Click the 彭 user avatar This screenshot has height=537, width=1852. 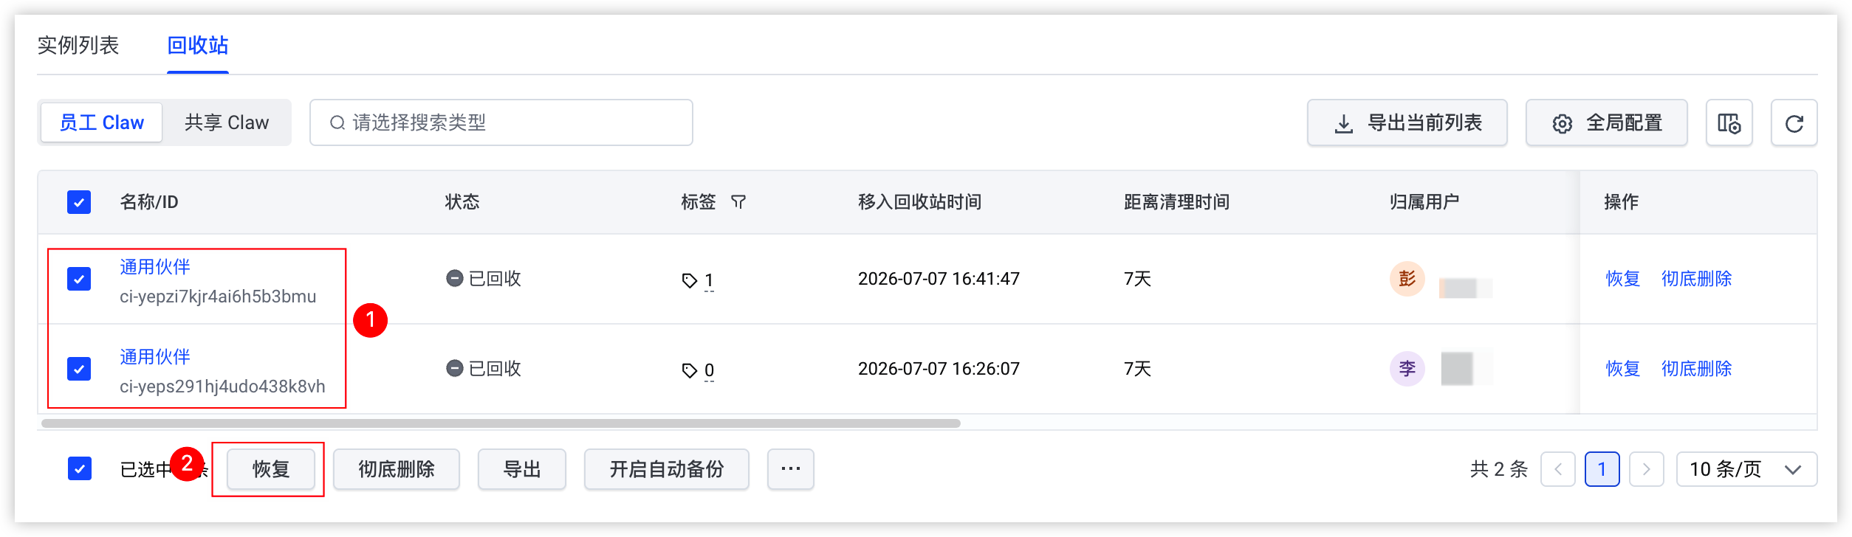click(x=1407, y=279)
